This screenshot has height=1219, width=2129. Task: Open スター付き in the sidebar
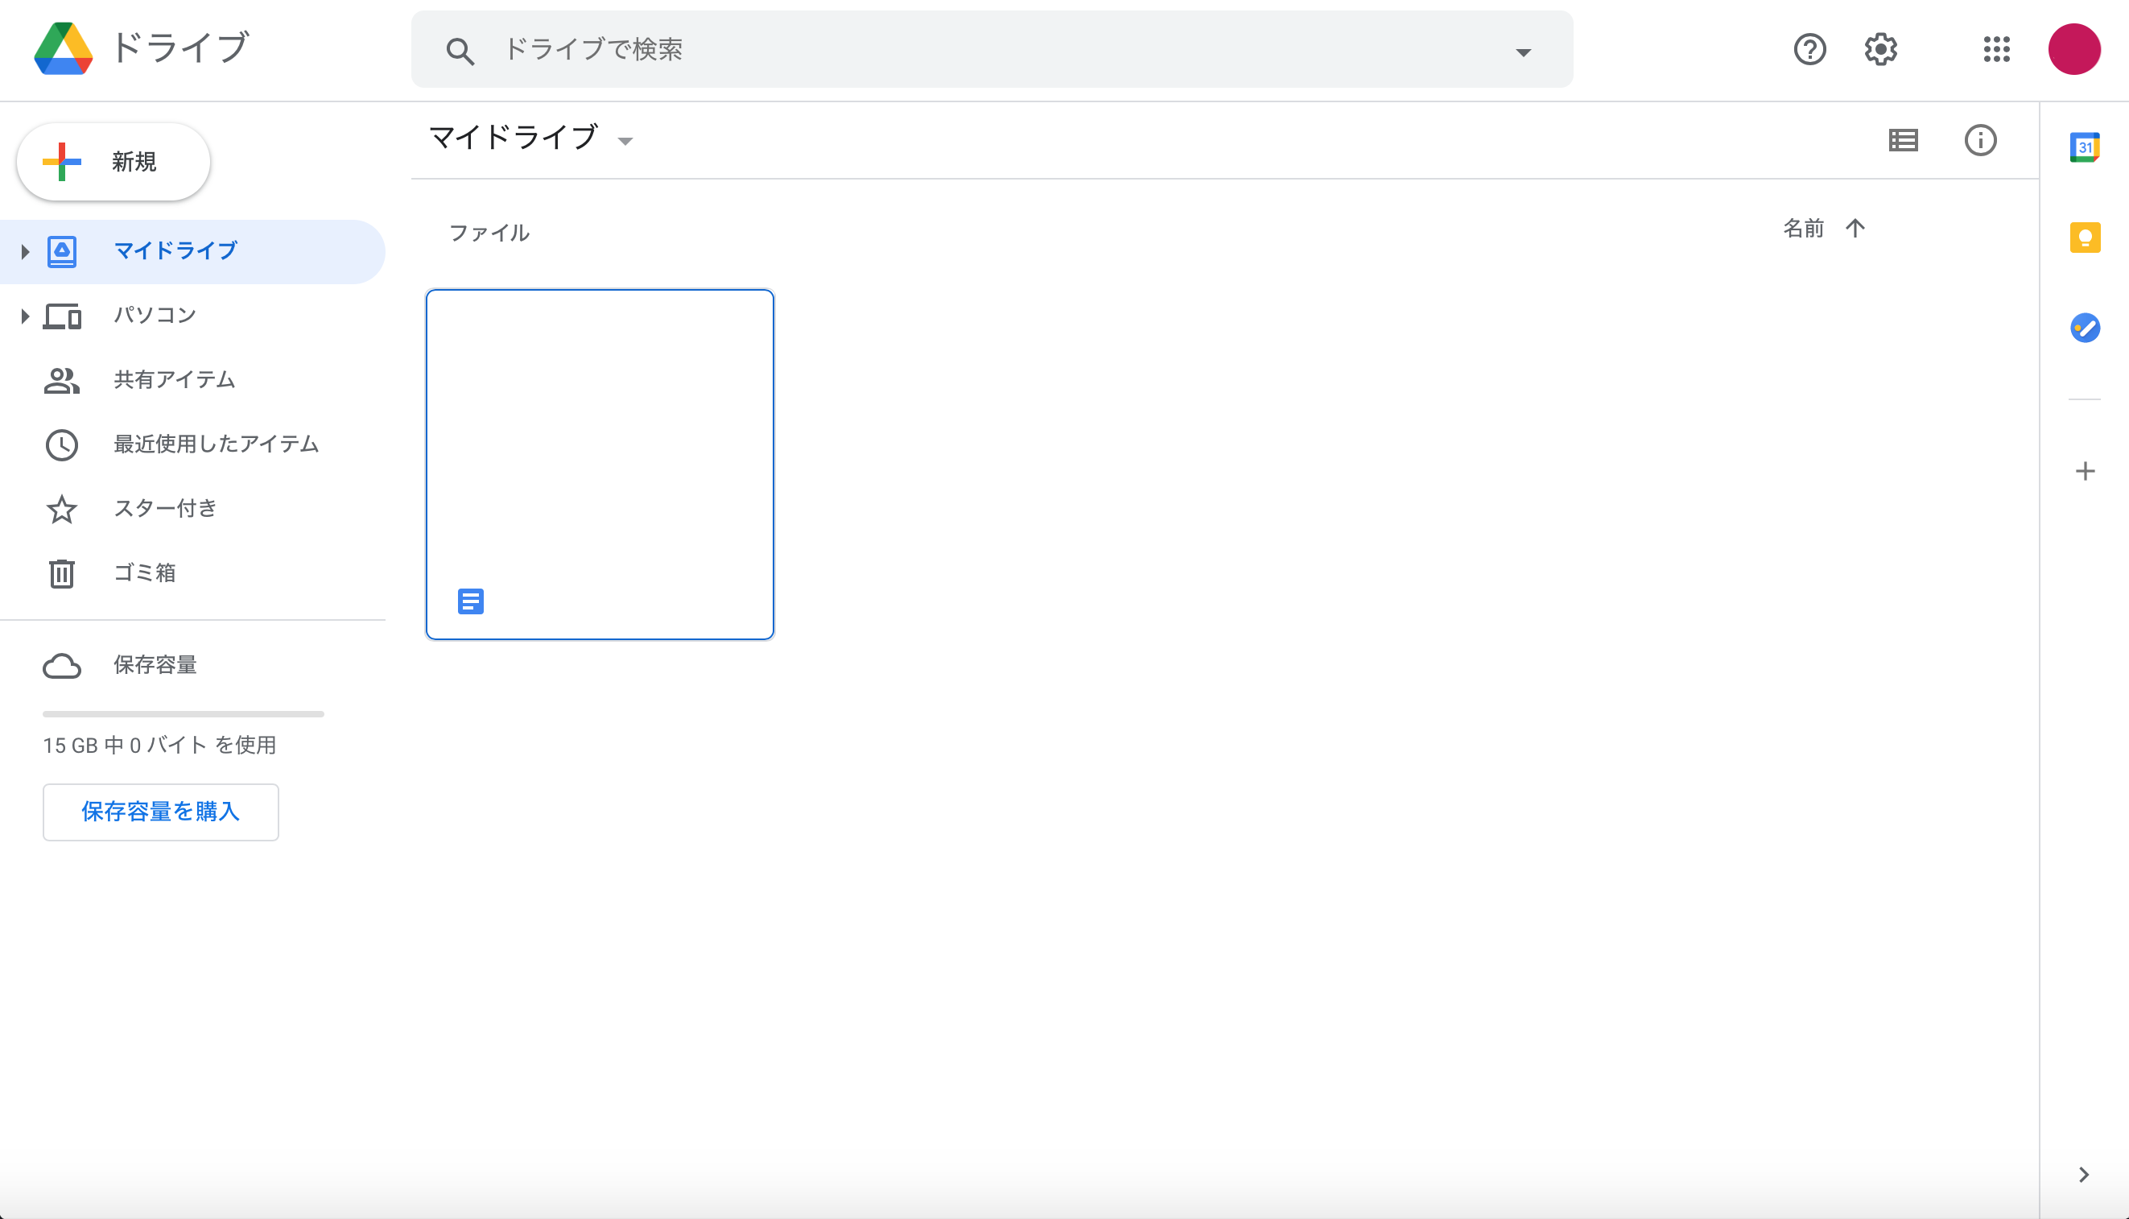192,509
